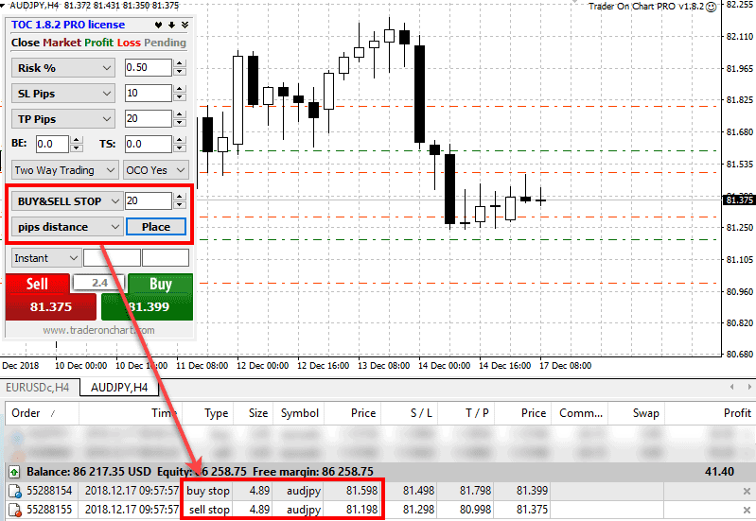Click the single down-arrow icon in TOC header
The image size is (756, 521).
[171, 26]
